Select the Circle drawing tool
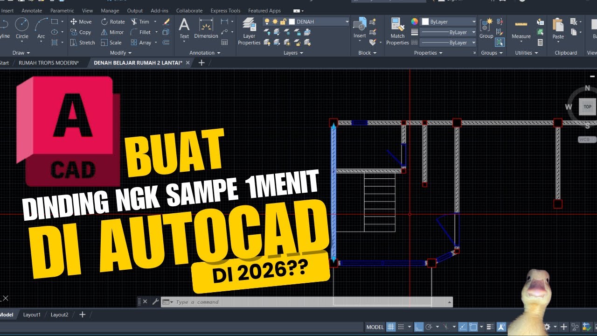The width and height of the screenshot is (597, 336). coord(22,28)
